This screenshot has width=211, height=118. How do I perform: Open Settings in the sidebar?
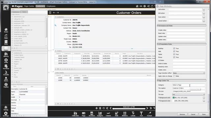(6, 114)
